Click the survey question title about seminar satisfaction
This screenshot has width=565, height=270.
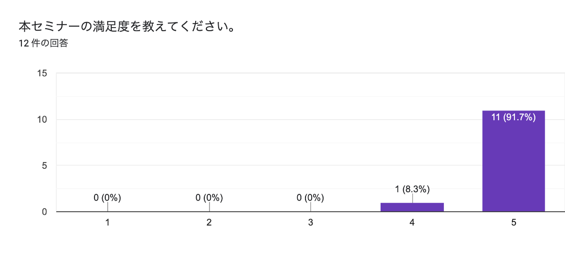point(127,26)
